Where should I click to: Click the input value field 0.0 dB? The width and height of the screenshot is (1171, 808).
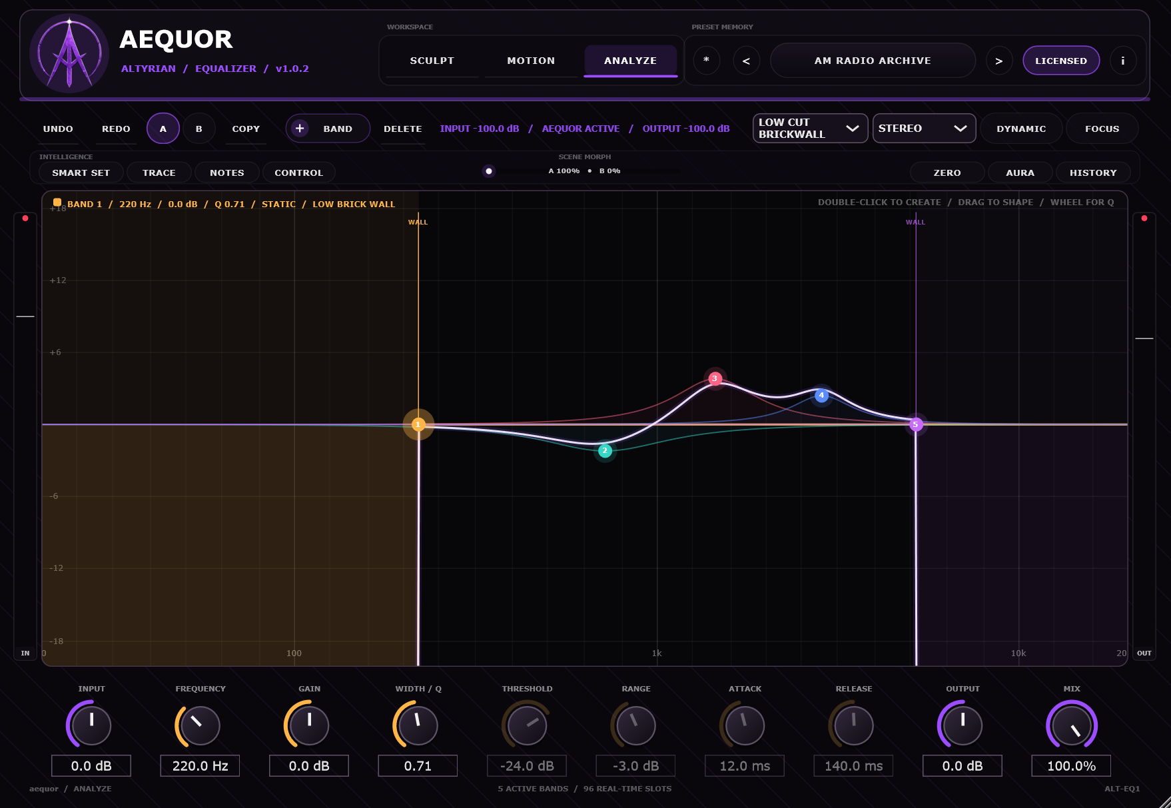click(91, 766)
